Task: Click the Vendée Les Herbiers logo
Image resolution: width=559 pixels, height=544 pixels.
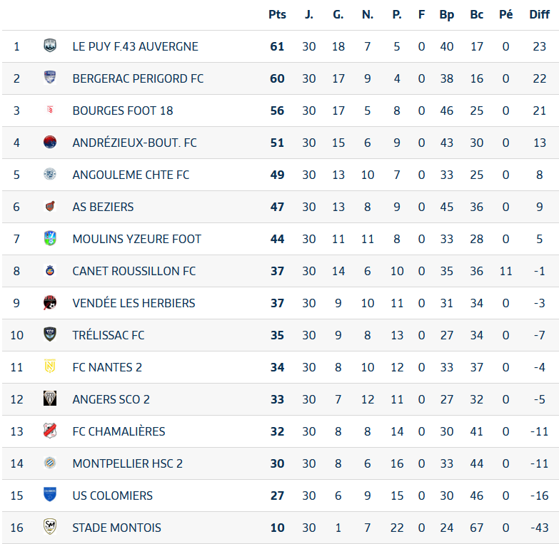Action: tap(50, 302)
